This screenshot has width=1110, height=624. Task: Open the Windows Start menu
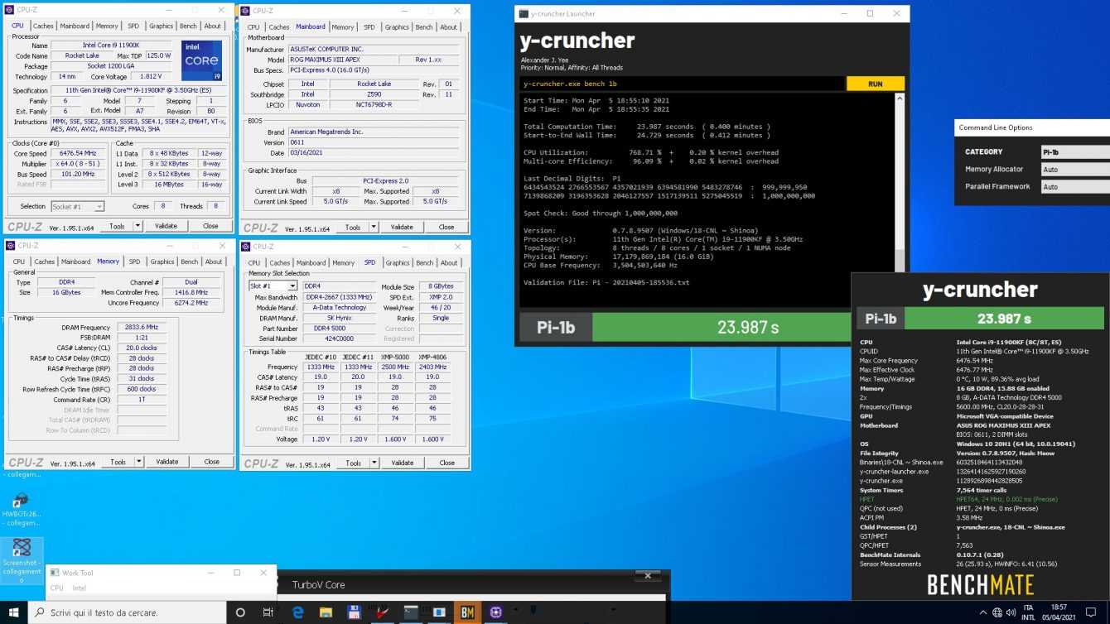13,612
